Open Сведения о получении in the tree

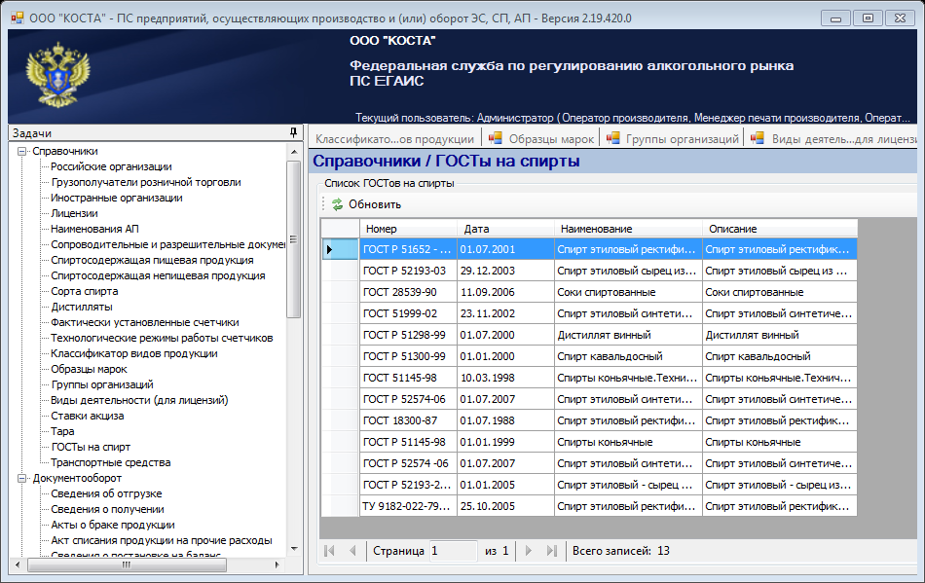(107, 509)
